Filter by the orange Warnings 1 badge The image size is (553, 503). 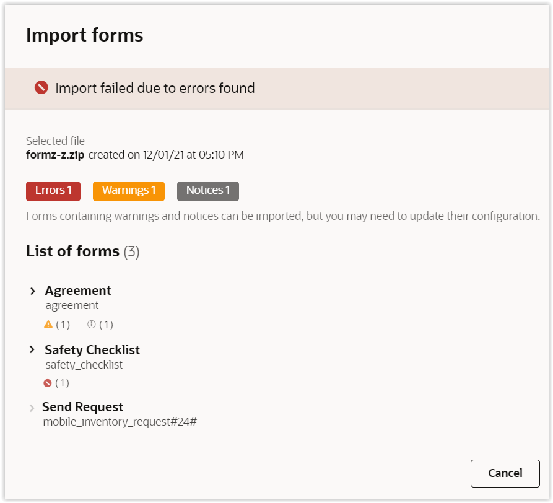coord(129,191)
